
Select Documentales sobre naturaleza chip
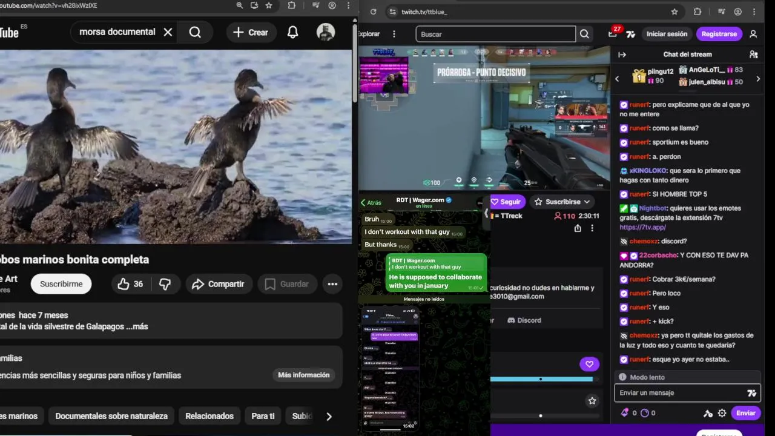click(111, 416)
